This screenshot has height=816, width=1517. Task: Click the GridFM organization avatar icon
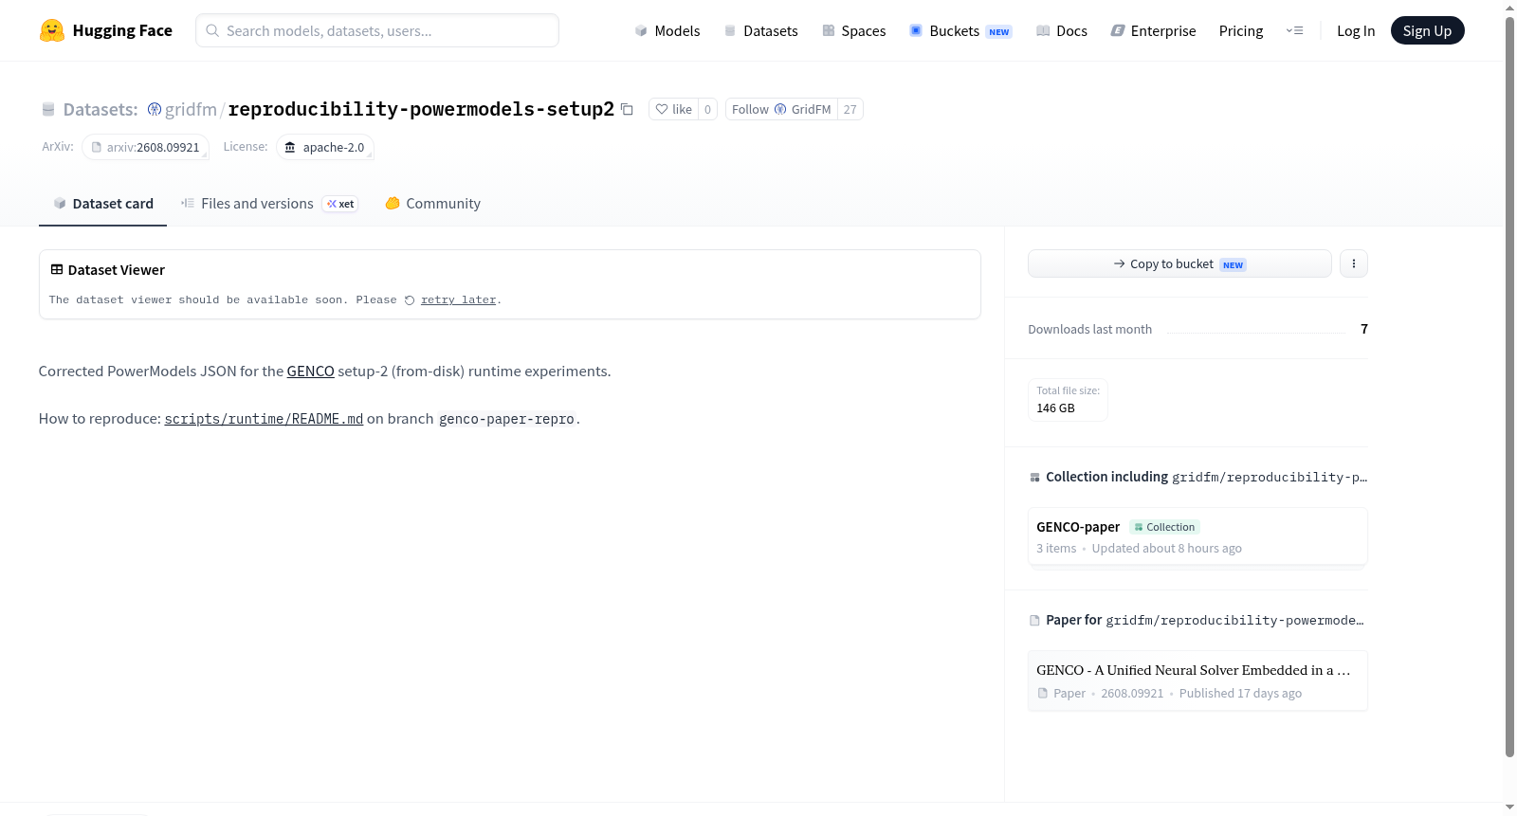[x=780, y=109]
